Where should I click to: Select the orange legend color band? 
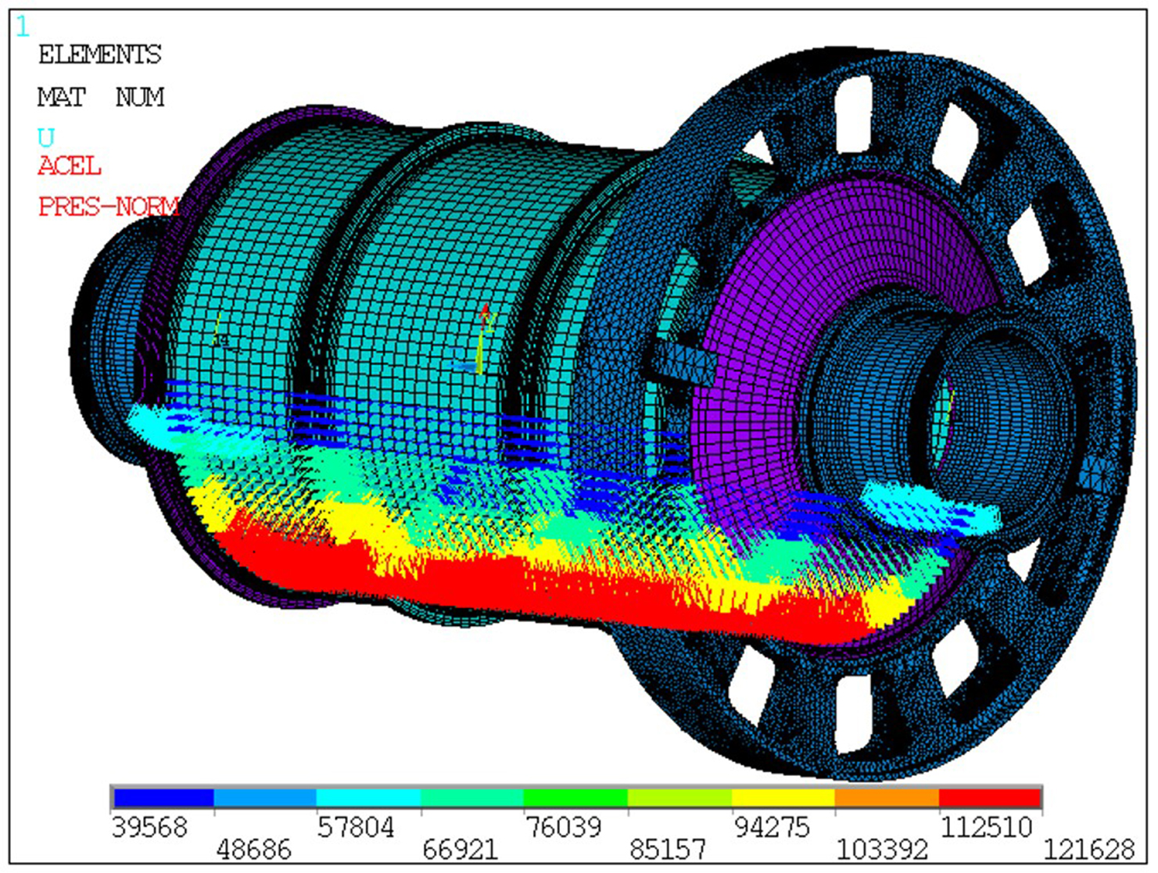point(886,797)
